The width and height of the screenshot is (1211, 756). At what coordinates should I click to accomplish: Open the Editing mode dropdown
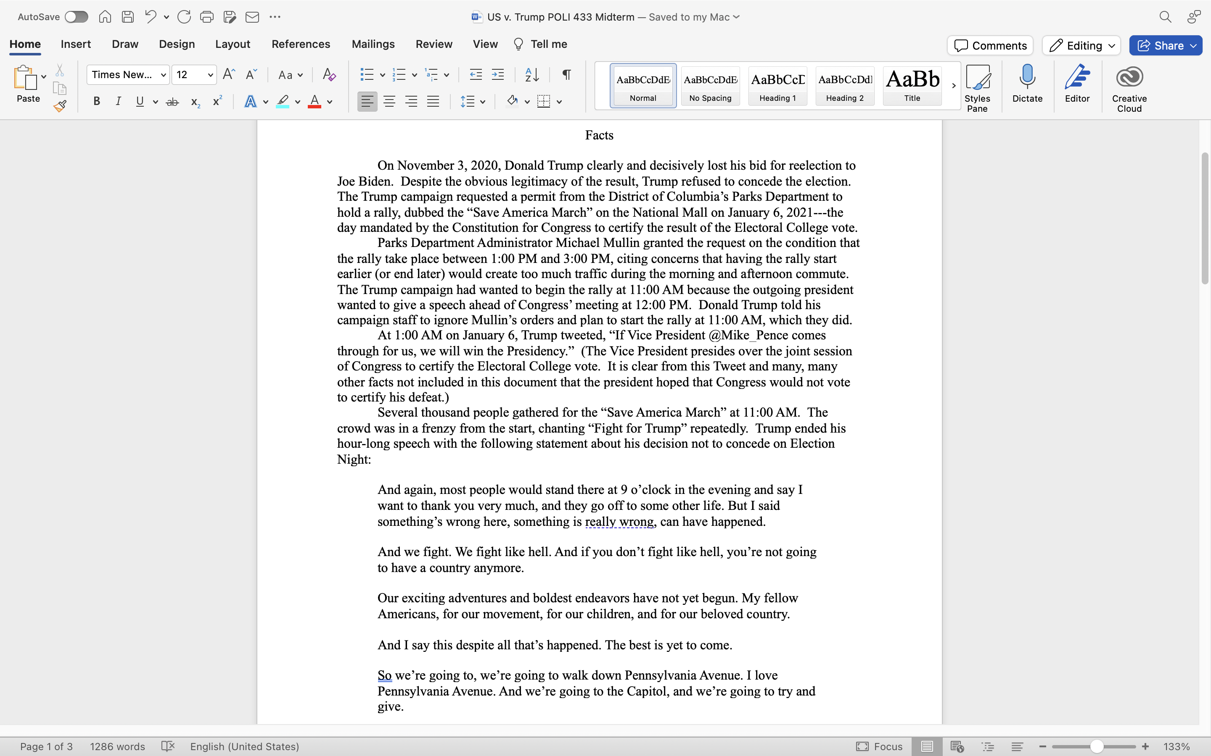[1081, 45]
